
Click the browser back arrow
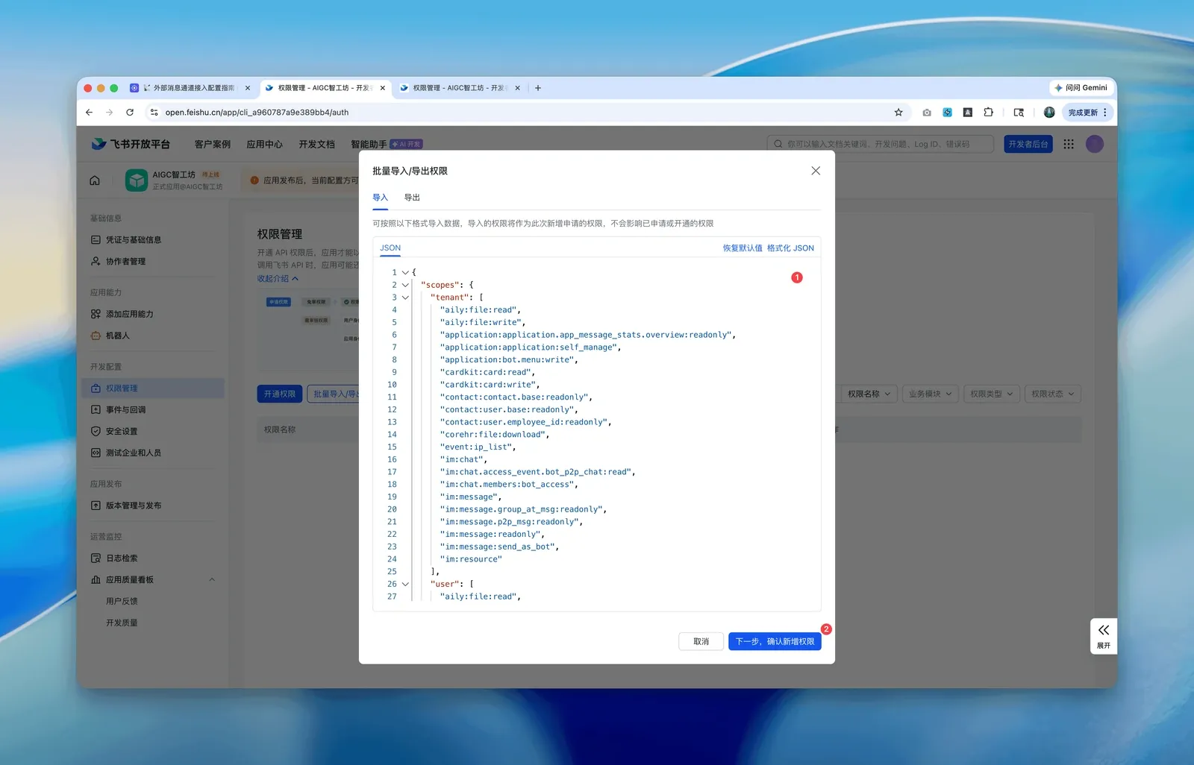[90, 113]
